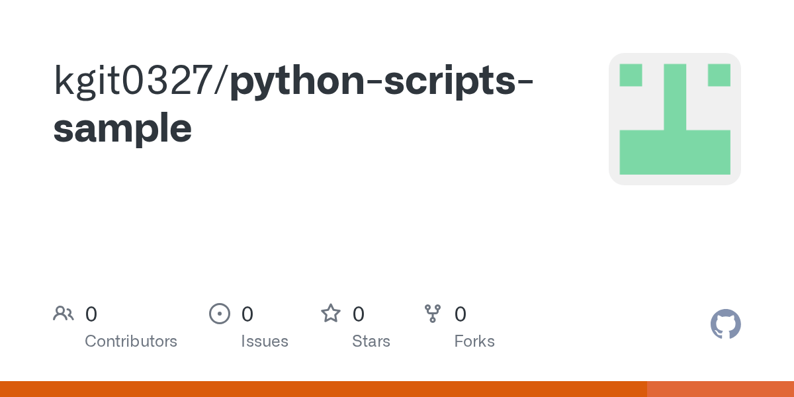Screen dimensions: 794x397
Task: Click the zero count above Issues
Action: pos(247,314)
